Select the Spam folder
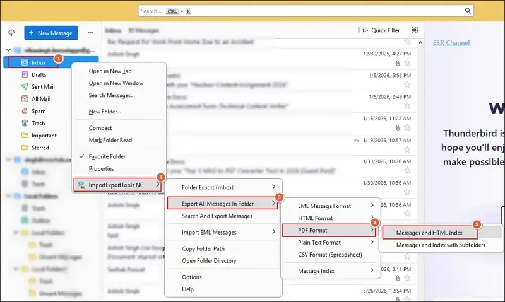Image resolution: width=505 pixels, height=302 pixels. click(39, 112)
